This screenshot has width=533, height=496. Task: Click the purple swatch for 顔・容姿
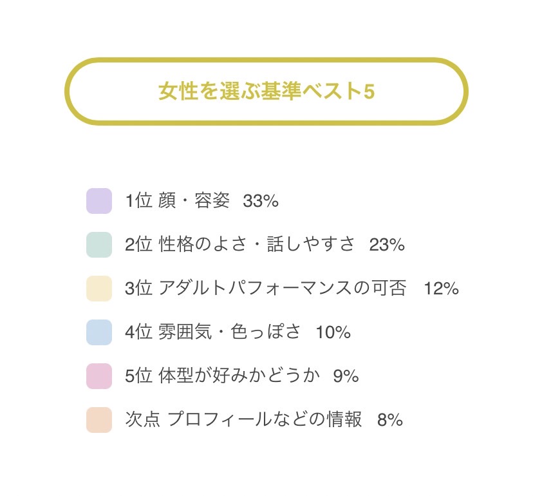tap(99, 201)
